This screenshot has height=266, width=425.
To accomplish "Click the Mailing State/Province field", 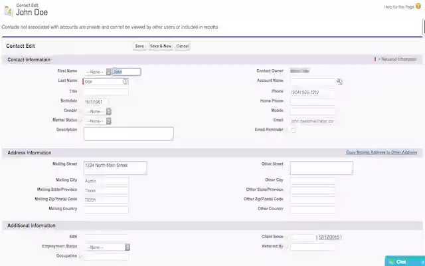I will [106, 190].
